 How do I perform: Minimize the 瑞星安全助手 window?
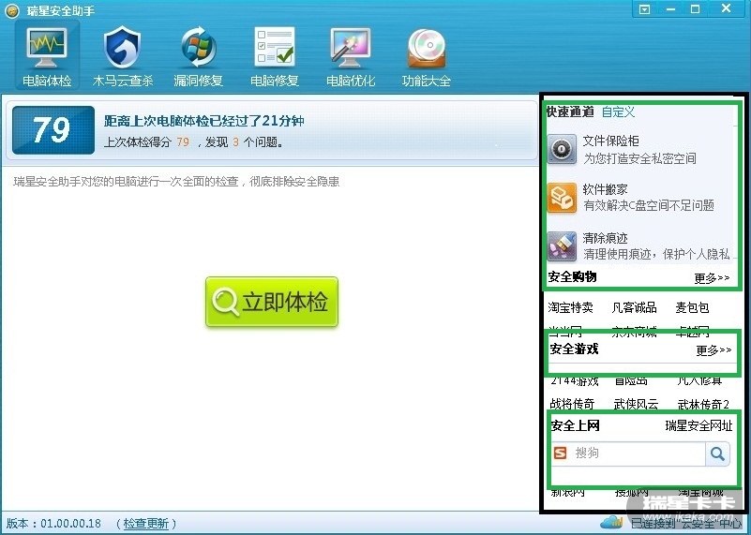[x=670, y=9]
